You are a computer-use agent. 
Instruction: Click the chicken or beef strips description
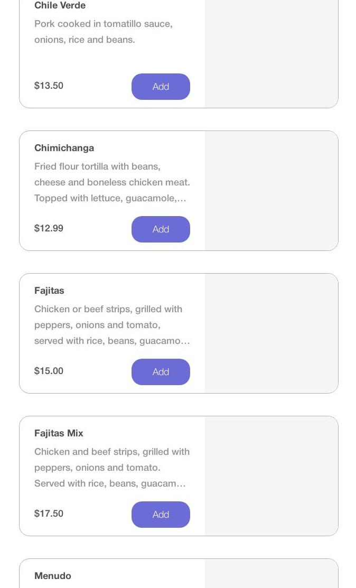pyautogui.click(x=112, y=325)
